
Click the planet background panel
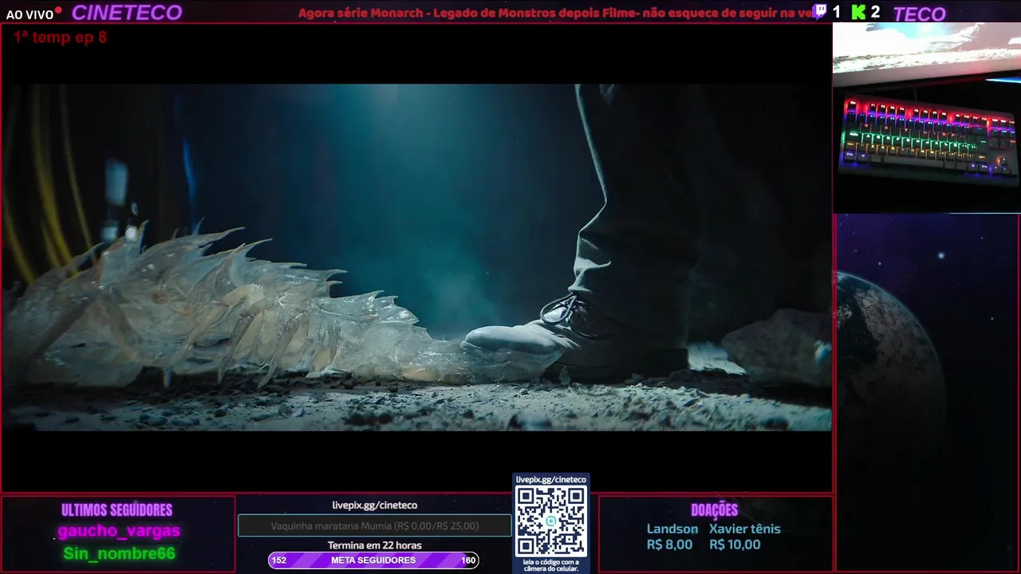(928, 392)
